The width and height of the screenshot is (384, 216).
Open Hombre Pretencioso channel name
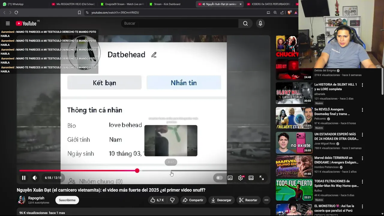(326, 167)
